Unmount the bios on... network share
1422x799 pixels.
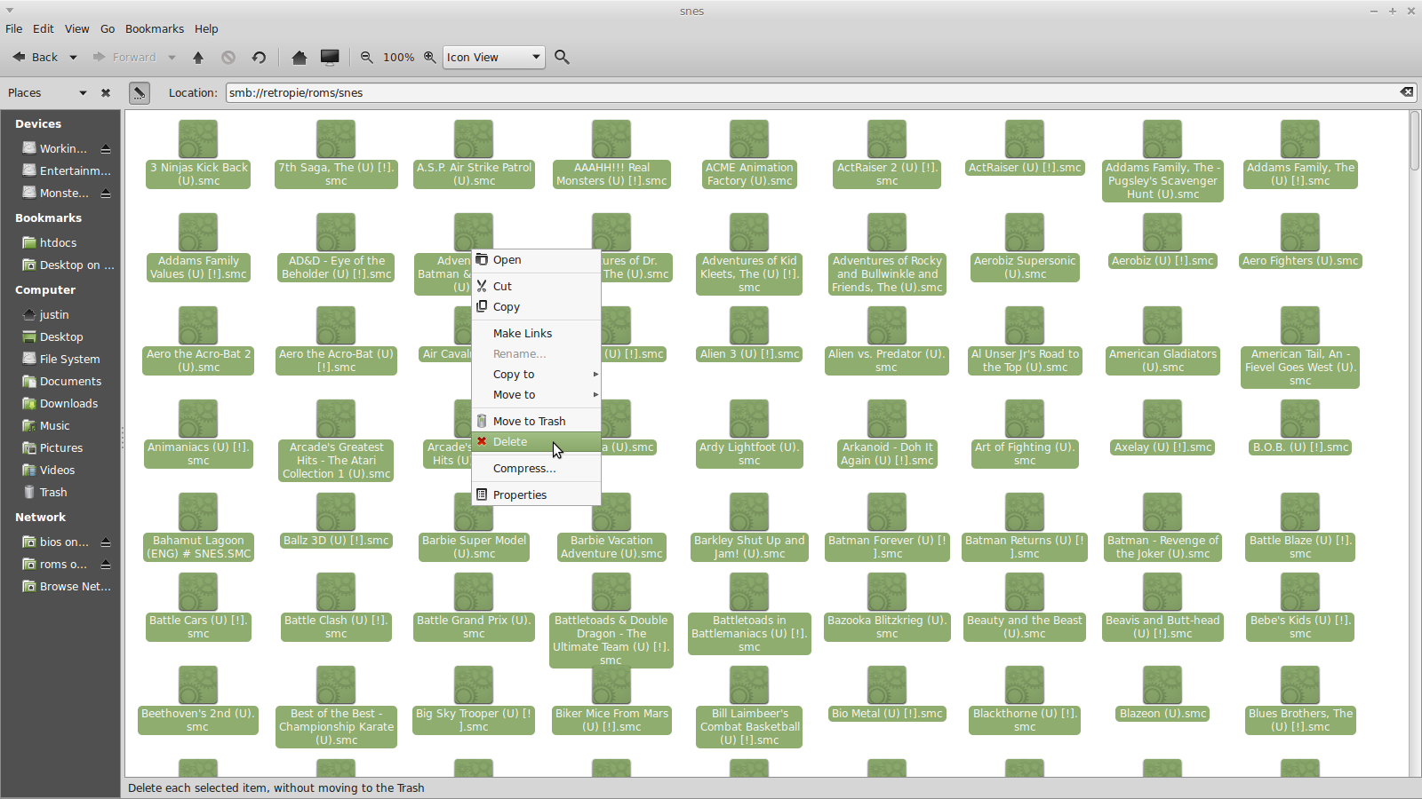point(106,542)
